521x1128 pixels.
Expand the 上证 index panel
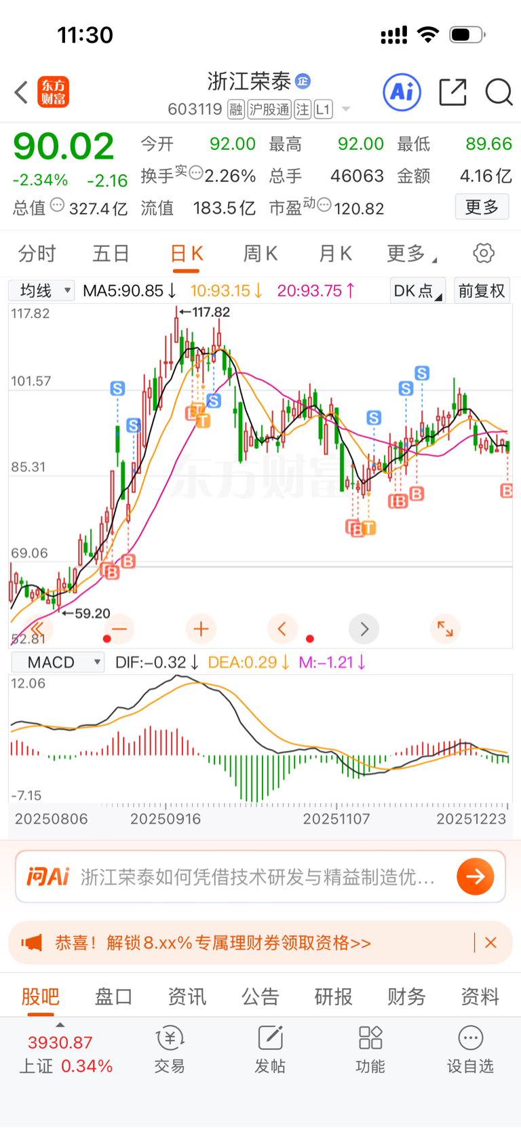(60, 1025)
